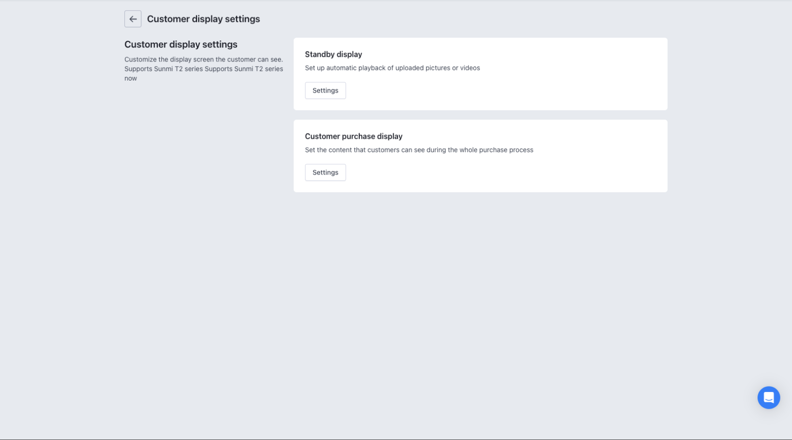Open Settings for Standby display

point(325,90)
